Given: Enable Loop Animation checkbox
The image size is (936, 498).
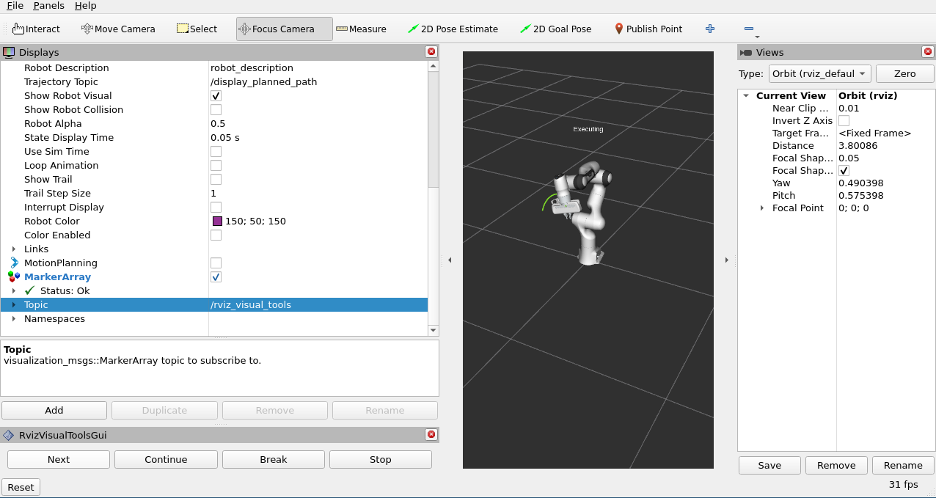Looking at the screenshot, I should click(x=216, y=166).
